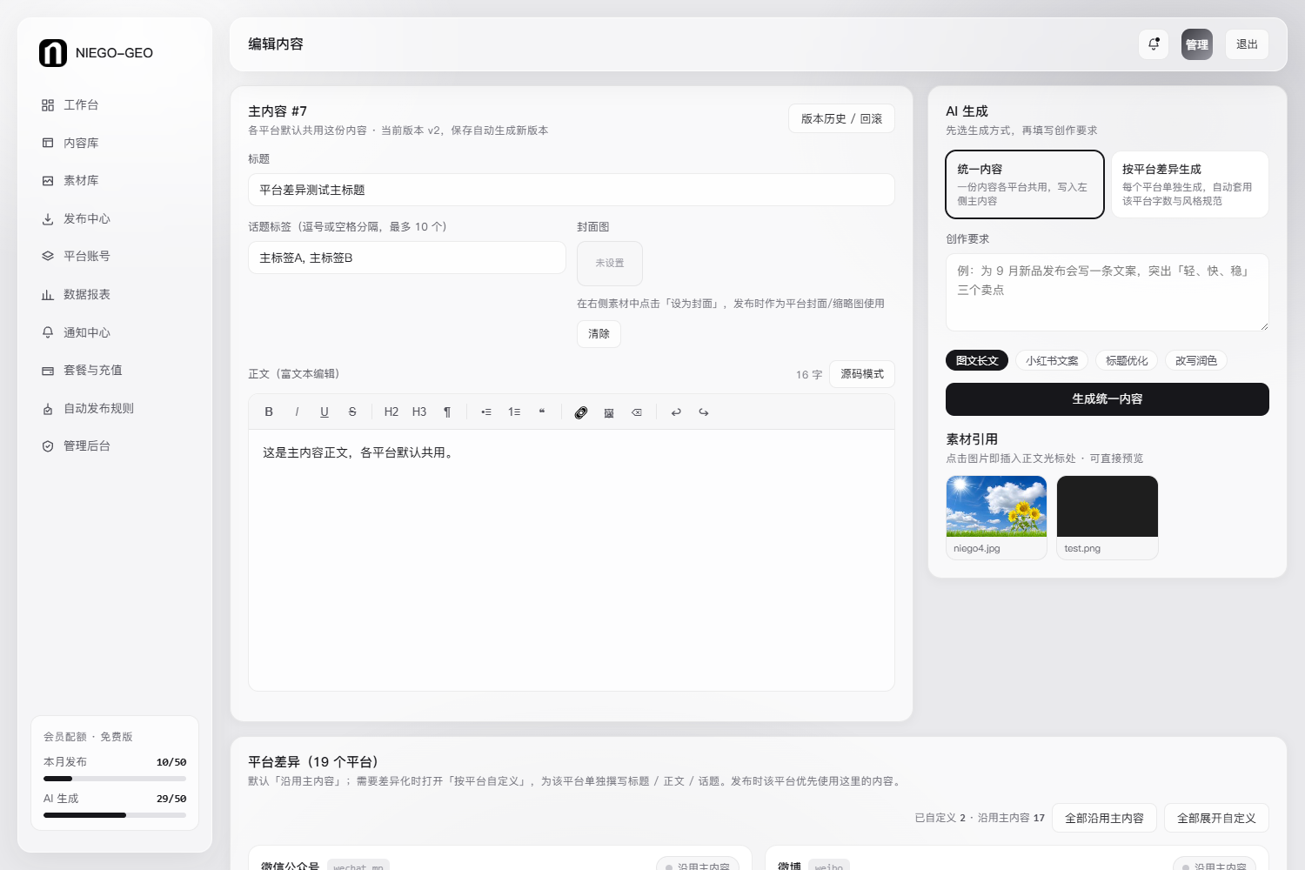Apply underline formatting in the editor
The width and height of the screenshot is (1305, 870).
pyautogui.click(x=325, y=412)
